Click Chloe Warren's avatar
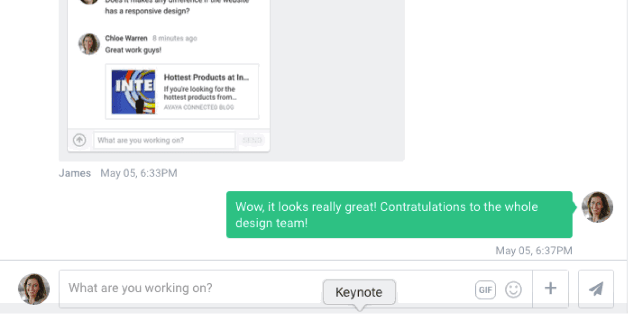 click(89, 44)
